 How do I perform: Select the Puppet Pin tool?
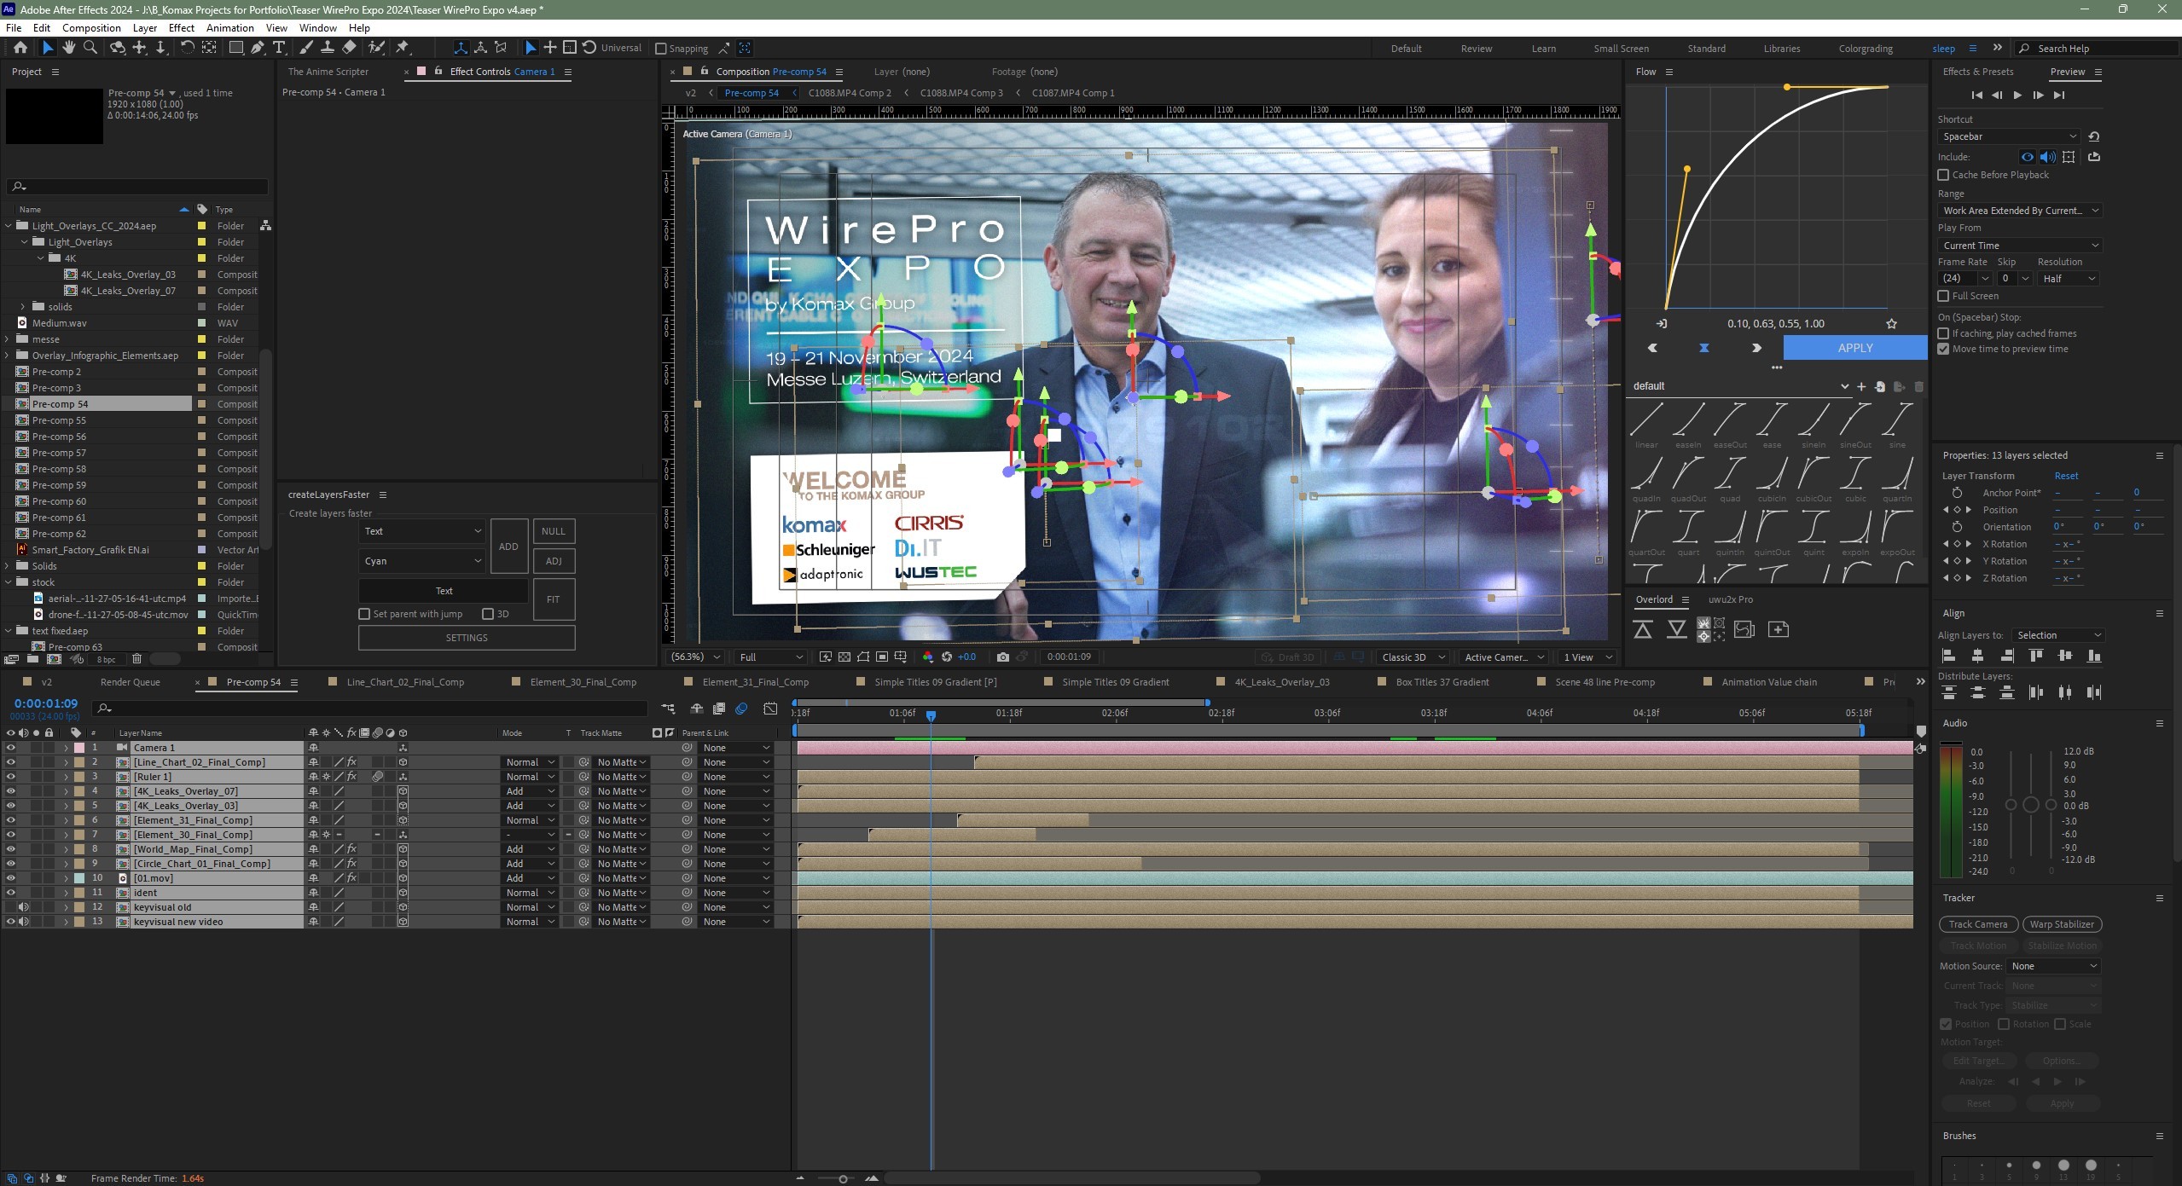(x=403, y=48)
